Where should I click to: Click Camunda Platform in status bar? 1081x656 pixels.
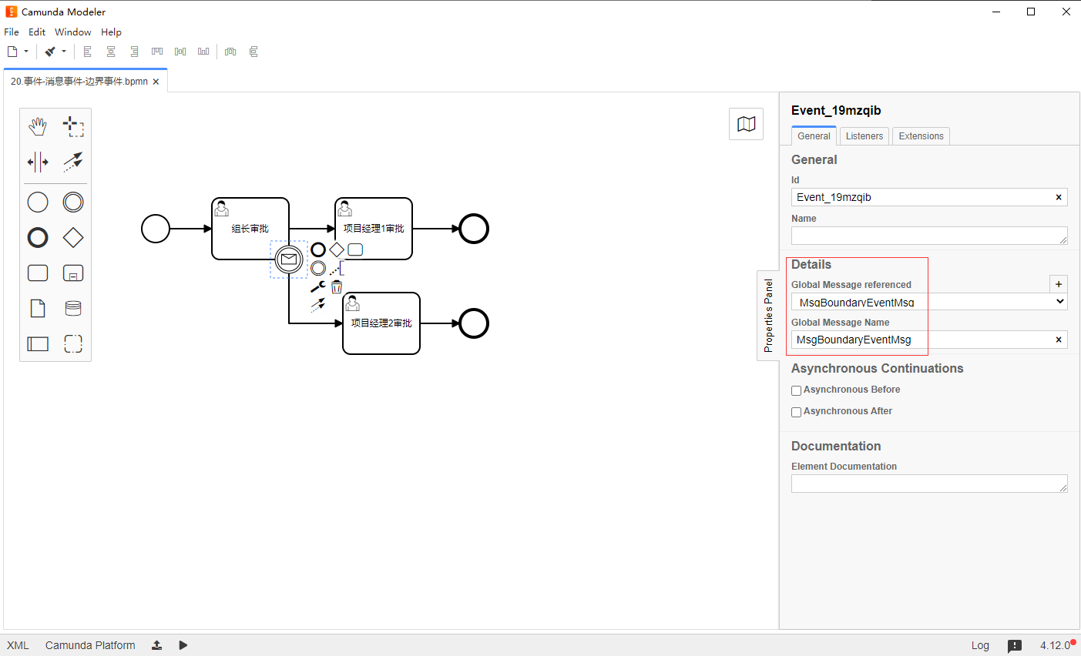[x=90, y=645]
